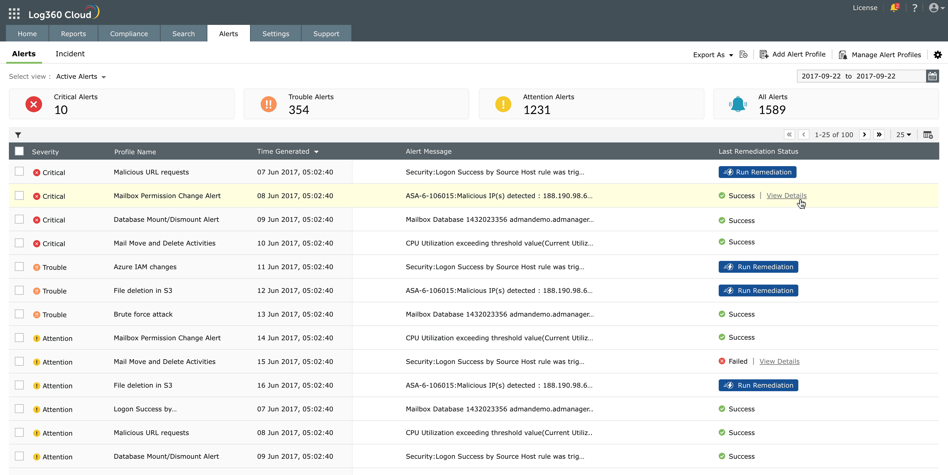Check the Trouble File deletion in S3 row

click(x=19, y=290)
